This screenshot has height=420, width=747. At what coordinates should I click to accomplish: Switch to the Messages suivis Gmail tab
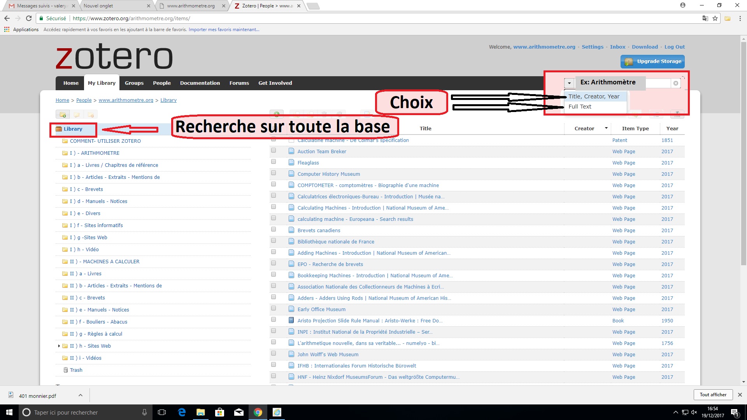click(x=42, y=6)
